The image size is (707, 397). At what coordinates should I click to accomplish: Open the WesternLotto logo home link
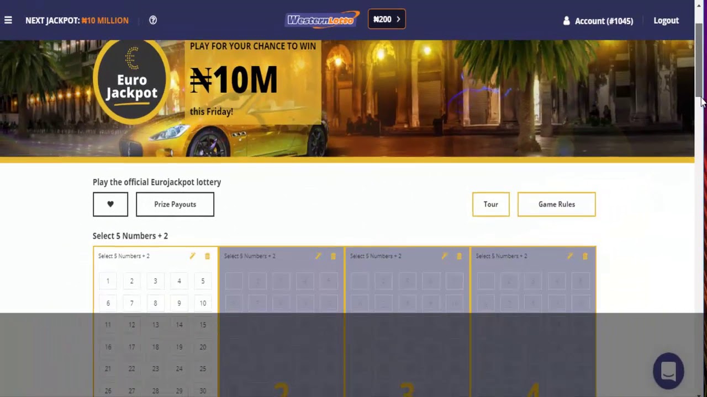(x=323, y=20)
